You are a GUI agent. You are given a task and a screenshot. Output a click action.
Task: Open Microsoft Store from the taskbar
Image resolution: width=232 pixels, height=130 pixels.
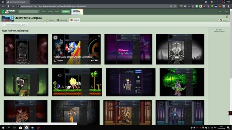pyautogui.click(x=21, y=127)
